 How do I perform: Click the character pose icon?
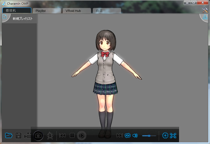coord(50,135)
